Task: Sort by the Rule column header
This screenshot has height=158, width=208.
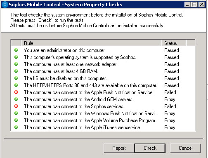Action: pyautogui.click(x=91, y=43)
